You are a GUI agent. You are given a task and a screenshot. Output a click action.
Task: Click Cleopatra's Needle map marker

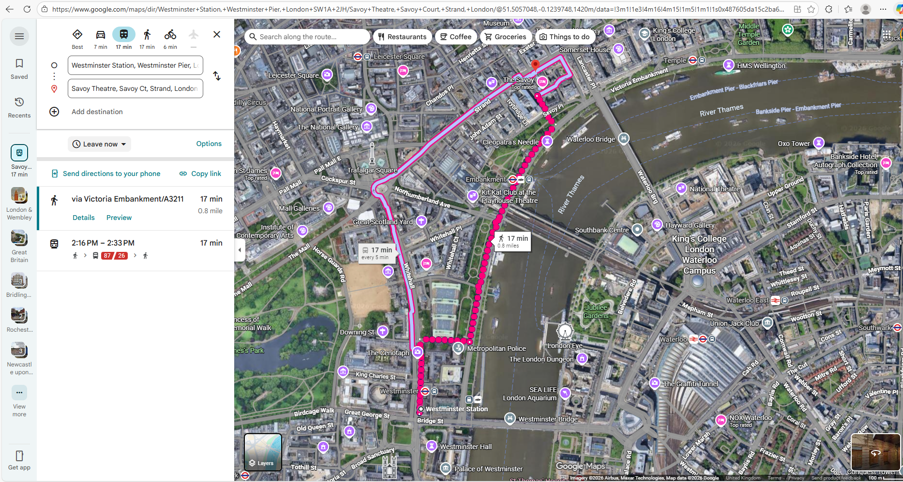click(x=547, y=141)
